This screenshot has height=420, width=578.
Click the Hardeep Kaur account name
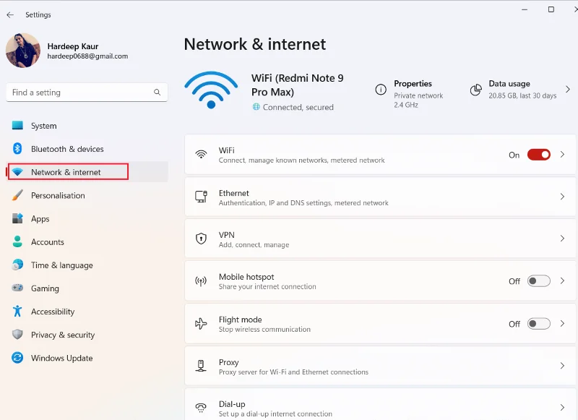pyautogui.click(x=73, y=46)
